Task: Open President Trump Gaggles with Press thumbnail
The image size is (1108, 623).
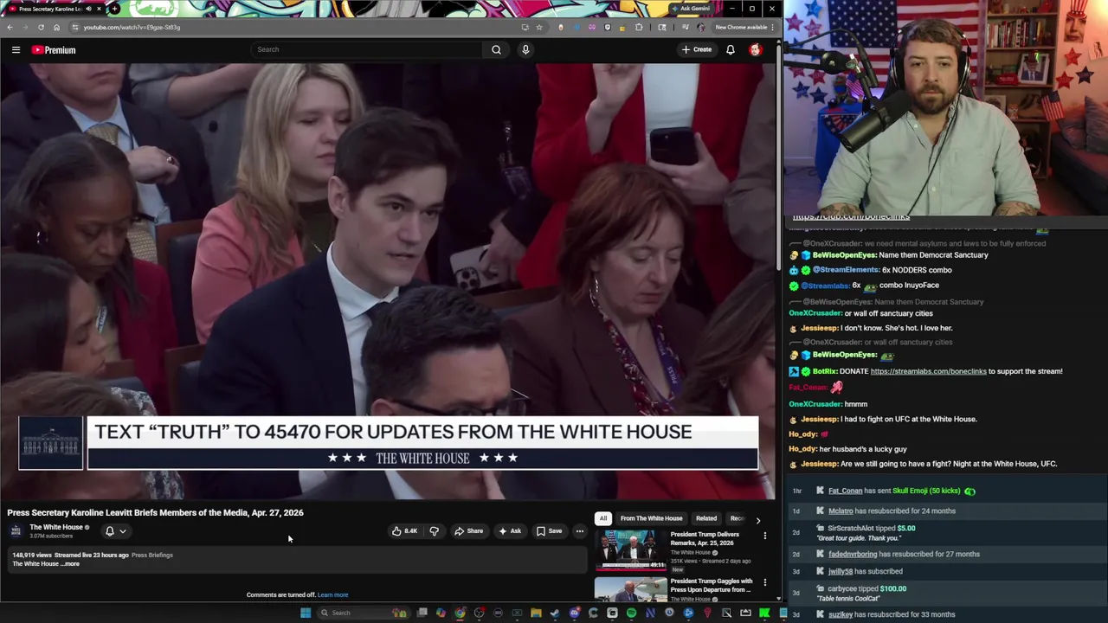Action: tap(630, 590)
